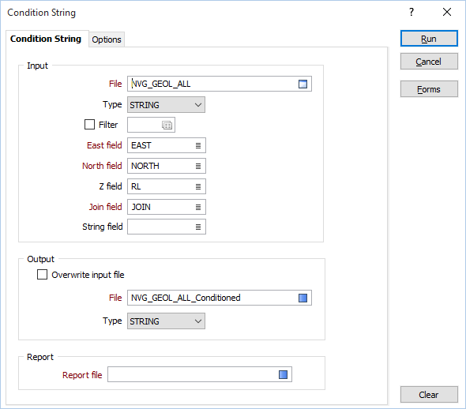Viewport: 466px width, 409px height.
Task: Open field list icon for East field
Action: pyautogui.click(x=198, y=145)
